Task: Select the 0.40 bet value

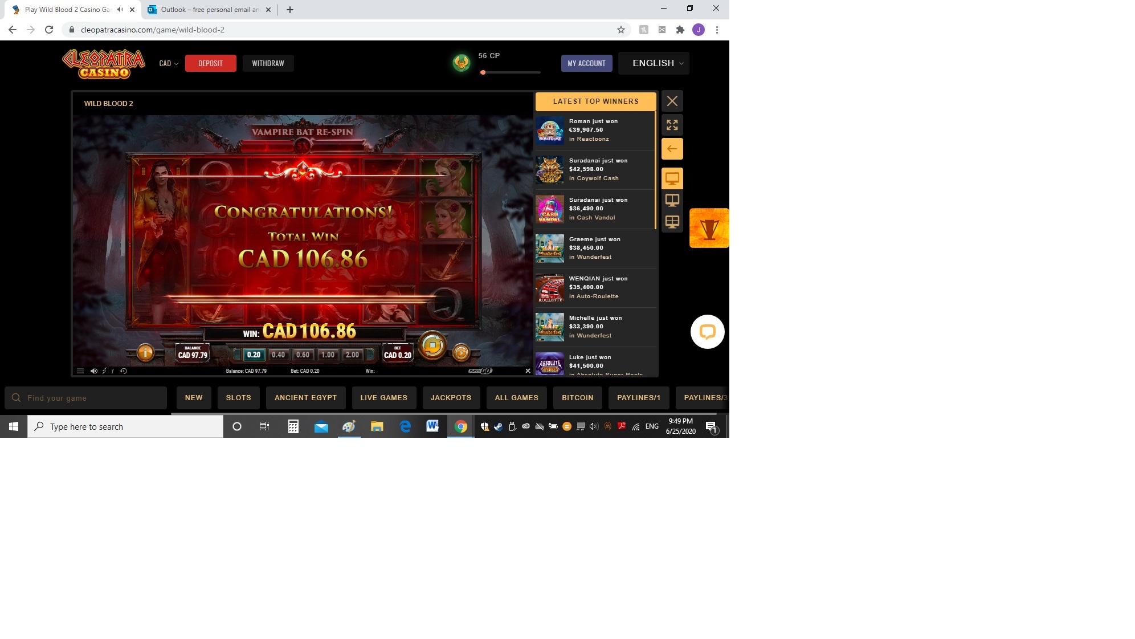Action: tap(278, 355)
